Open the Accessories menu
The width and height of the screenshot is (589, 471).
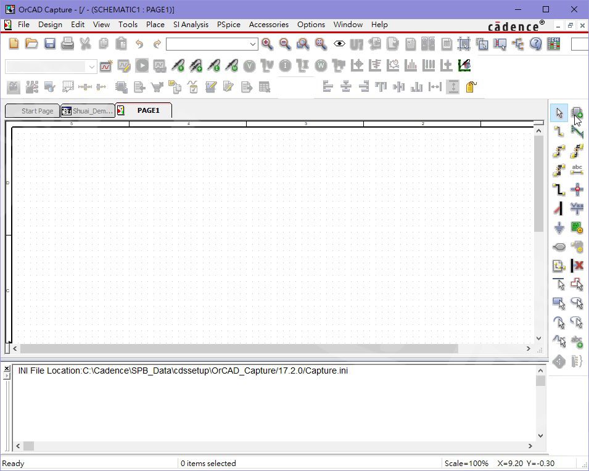(x=268, y=25)
